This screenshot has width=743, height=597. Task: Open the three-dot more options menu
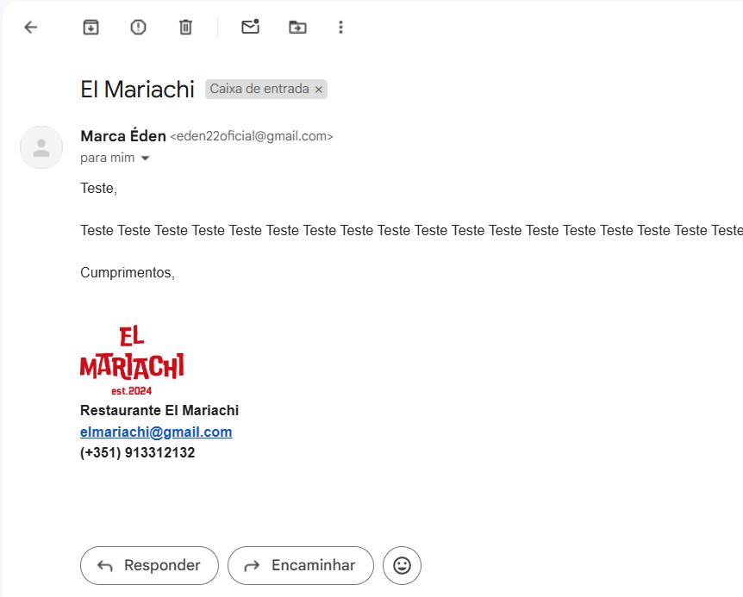pos(340,27)
